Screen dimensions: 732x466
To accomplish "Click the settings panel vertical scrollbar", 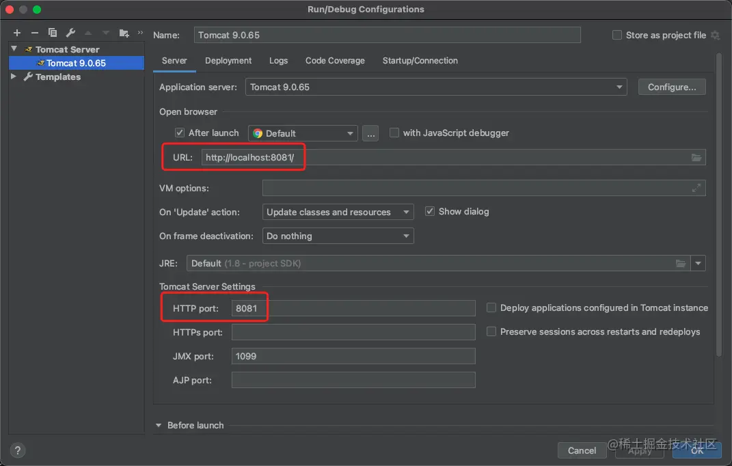I will [x=719, y=206].
